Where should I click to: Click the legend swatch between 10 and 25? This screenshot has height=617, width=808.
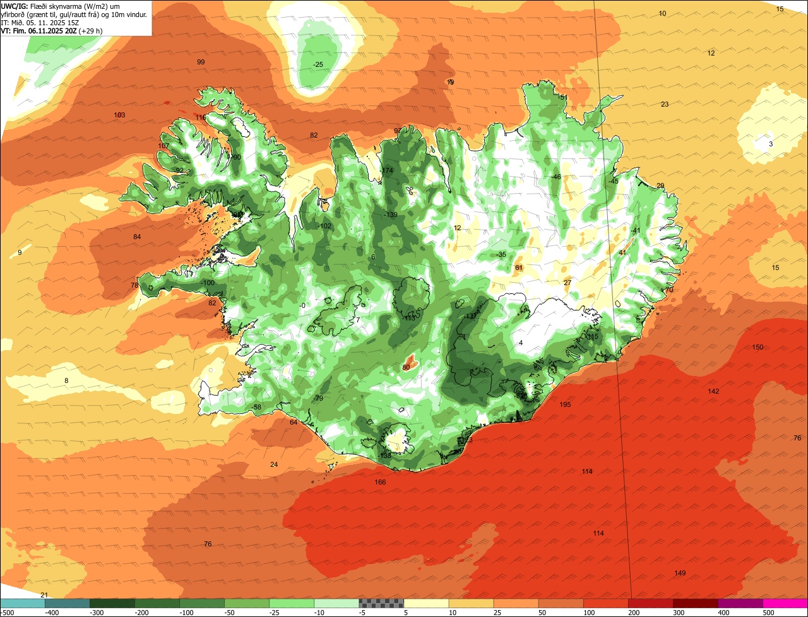click(471, 603)
